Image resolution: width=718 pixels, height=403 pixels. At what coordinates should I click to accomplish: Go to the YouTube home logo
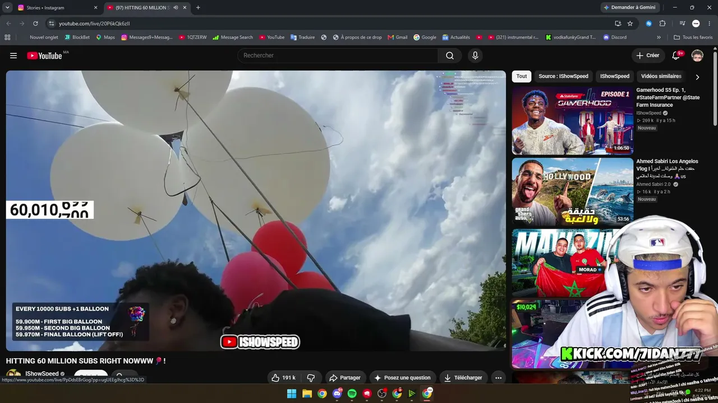pos(44,55)
